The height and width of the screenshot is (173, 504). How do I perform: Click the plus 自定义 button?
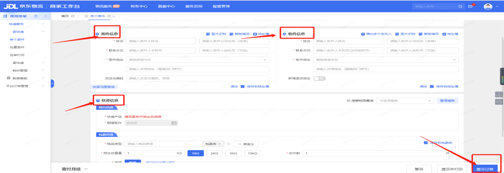point(246,144)
